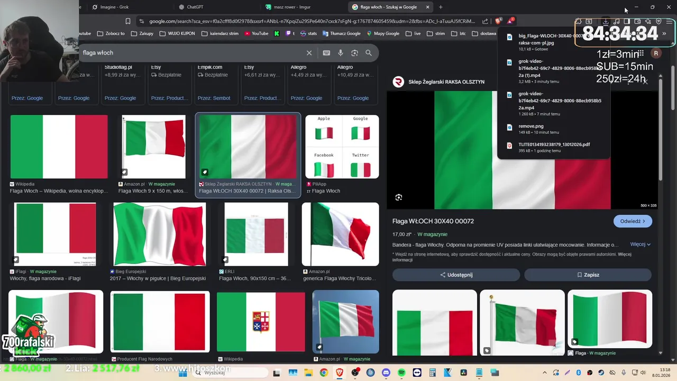This screenshot has height=381, width=677.
Task: Search inside image with lens icon on preview
Action: tap(399, 197)
